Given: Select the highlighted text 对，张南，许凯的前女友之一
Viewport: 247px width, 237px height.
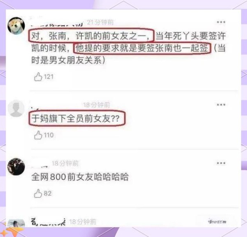Looking at the screenshot, I should (x=91, y=35).
